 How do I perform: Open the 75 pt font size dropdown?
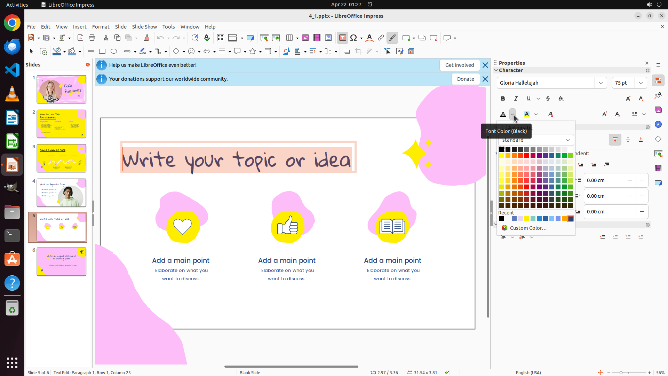tap(641, 83)
